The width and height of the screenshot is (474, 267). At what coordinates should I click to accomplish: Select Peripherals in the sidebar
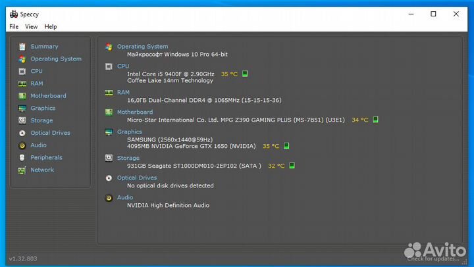(46, 158)
